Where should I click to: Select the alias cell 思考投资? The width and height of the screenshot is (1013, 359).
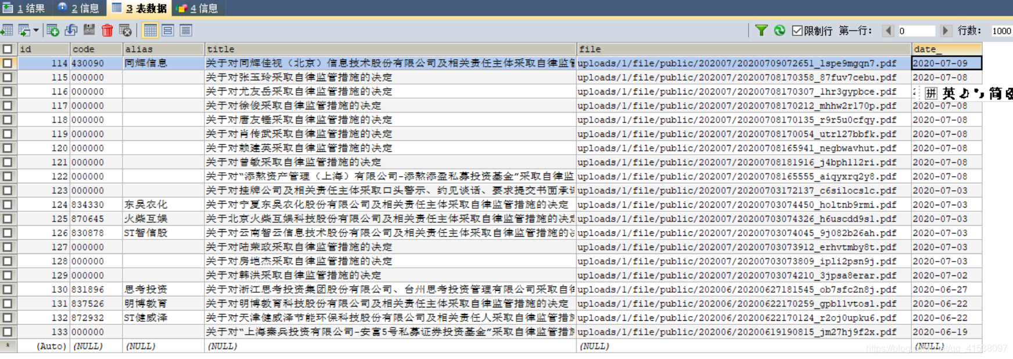click(x=164, y=289)
